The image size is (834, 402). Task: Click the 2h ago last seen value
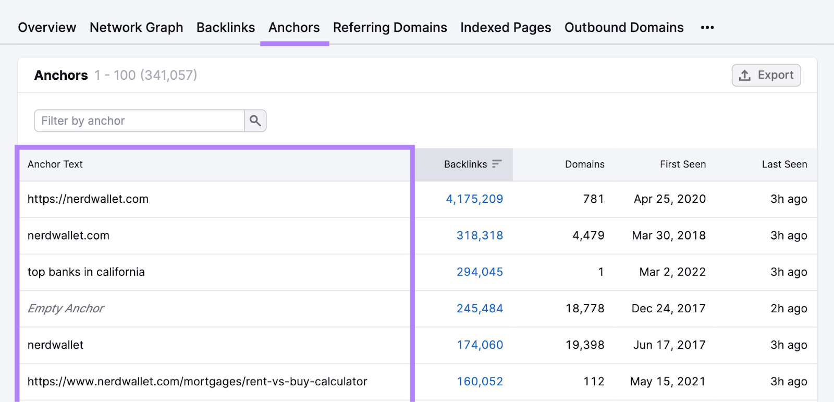(x=789, y=308)
